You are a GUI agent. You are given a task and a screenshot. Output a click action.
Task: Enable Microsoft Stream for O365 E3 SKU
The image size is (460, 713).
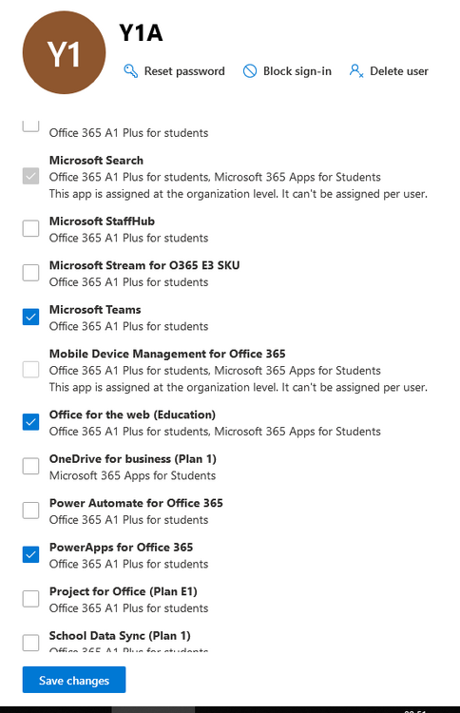point(31,273)
